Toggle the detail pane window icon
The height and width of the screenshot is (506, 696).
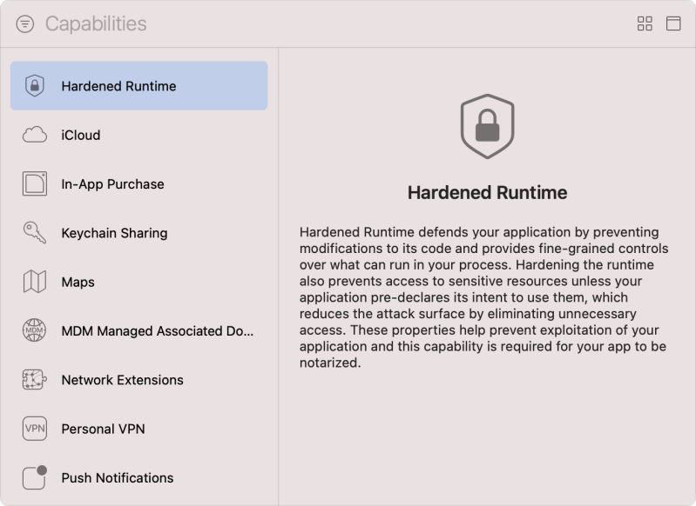tap(673, 23)
